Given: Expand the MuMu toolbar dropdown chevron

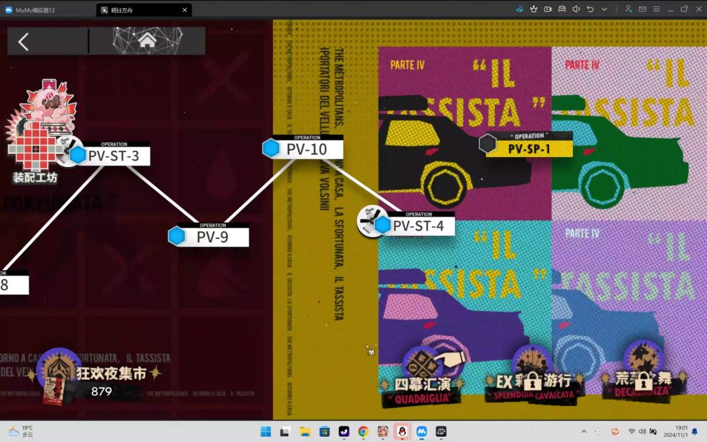Looking at the screenshot, I should 604,9.
